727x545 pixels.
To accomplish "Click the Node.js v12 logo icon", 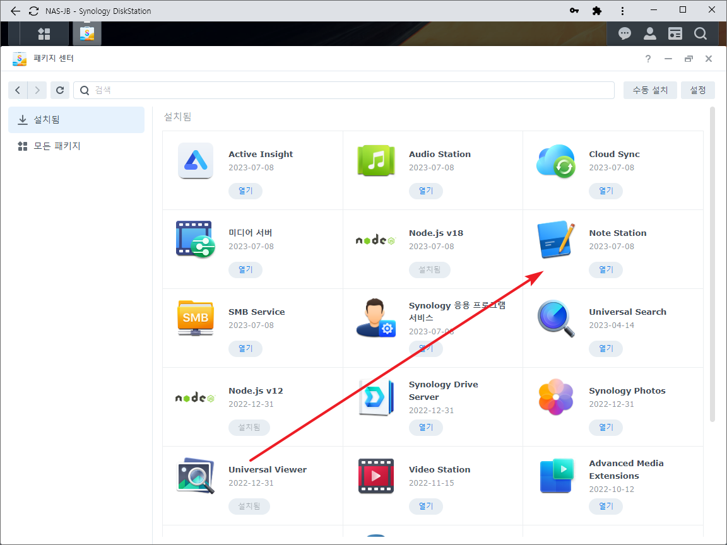I will coord(195,397).
